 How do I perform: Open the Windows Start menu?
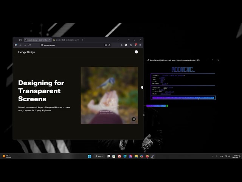tap(89, 156)
